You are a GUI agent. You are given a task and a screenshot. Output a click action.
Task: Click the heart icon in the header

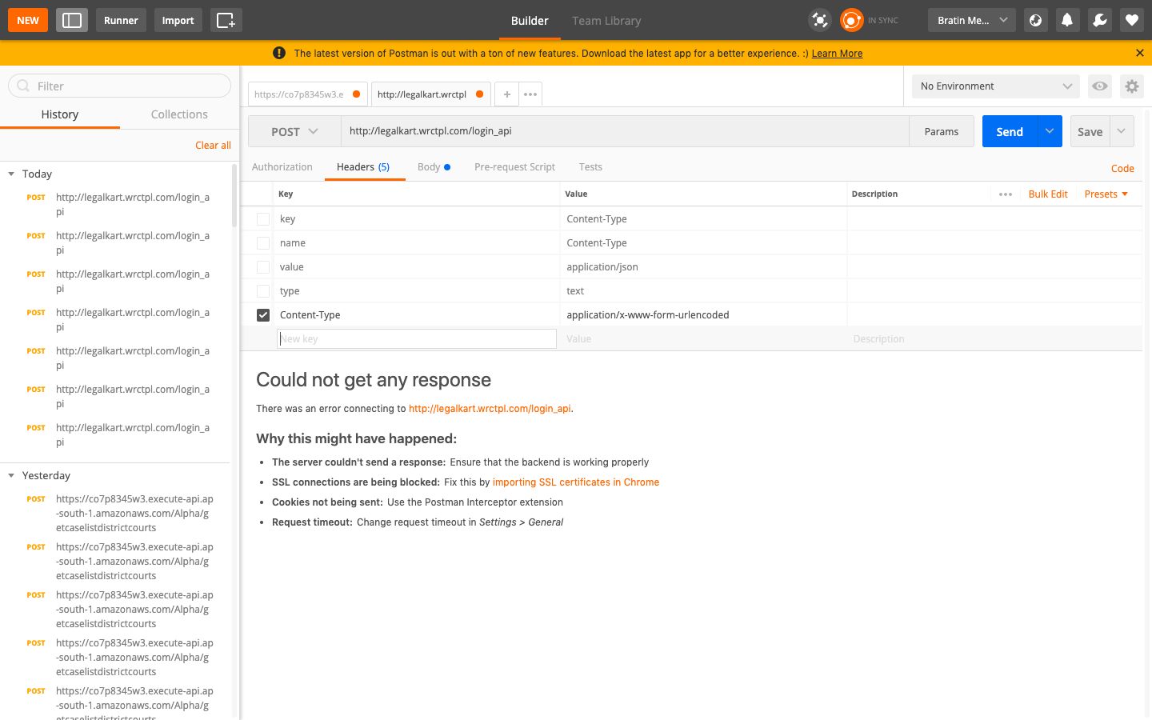click(x=1131, y=20)
